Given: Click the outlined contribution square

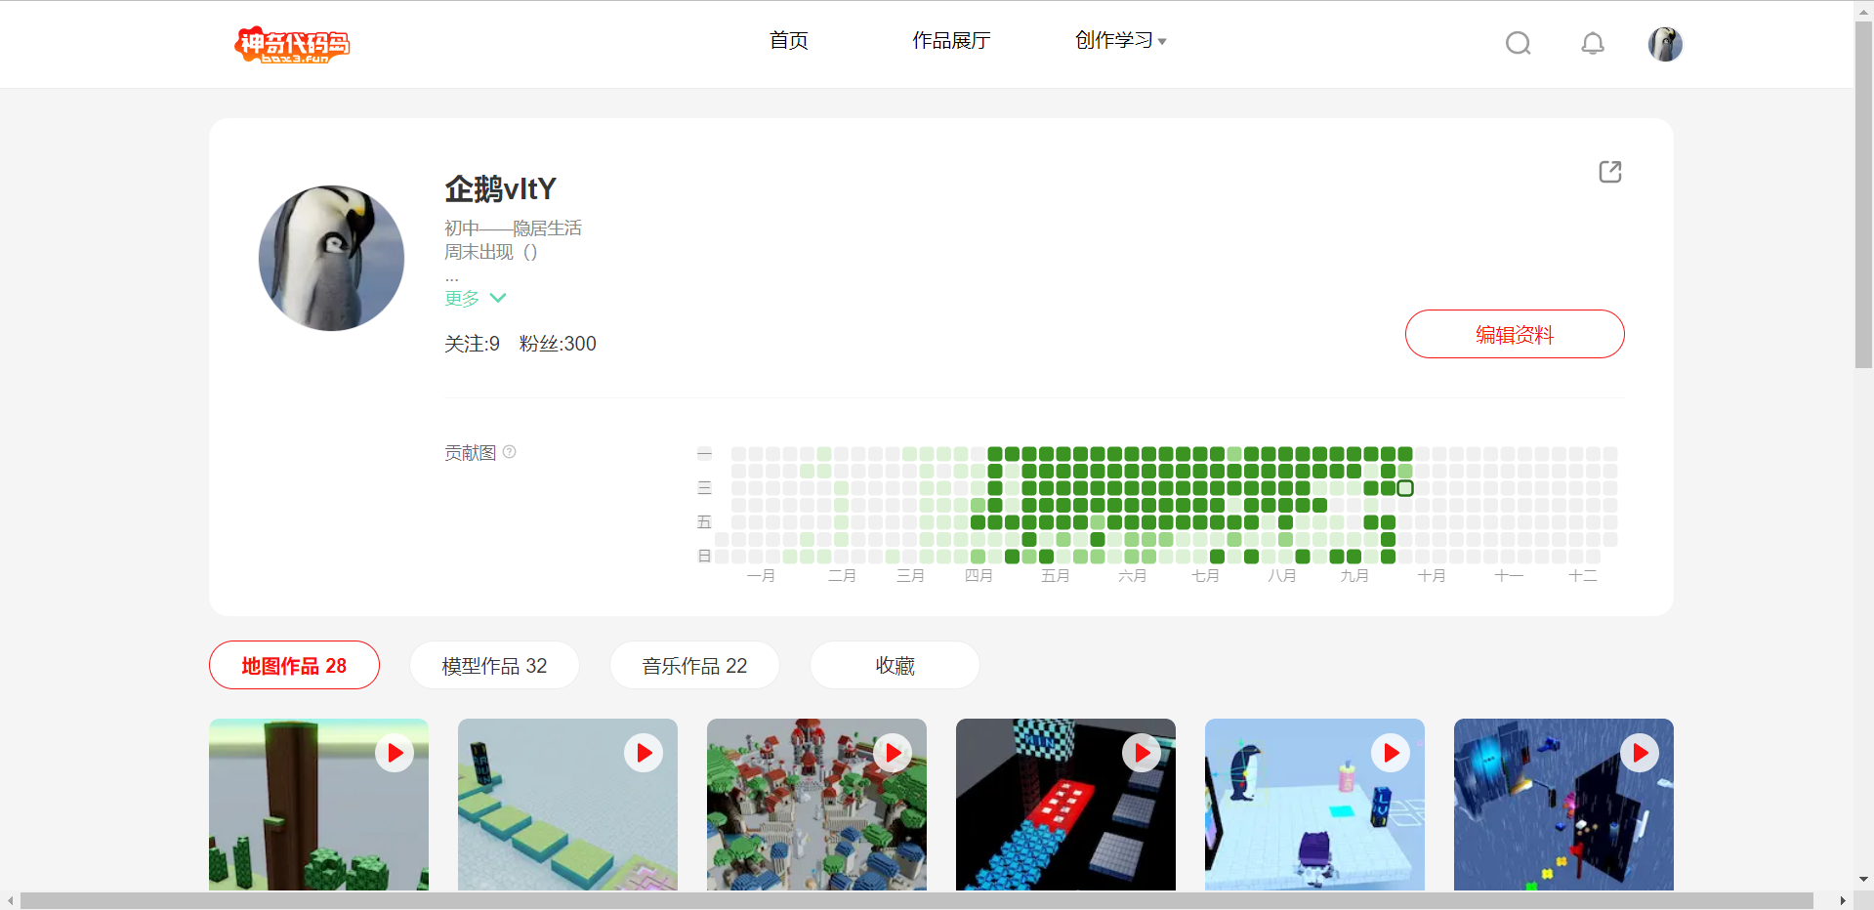Looking at the screenshot, I should click(1405, 488).
